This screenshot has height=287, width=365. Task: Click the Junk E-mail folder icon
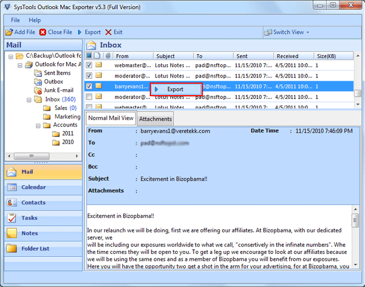point(38,91)
